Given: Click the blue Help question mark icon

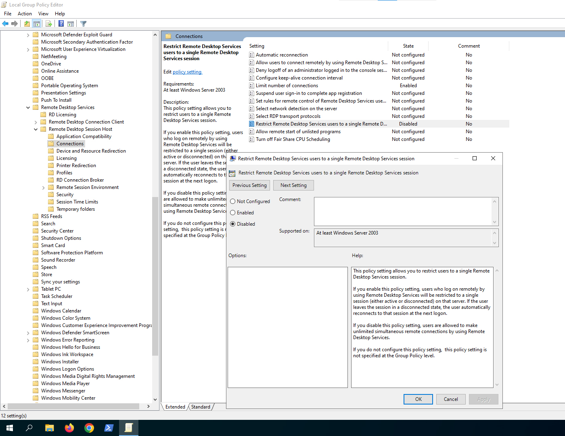Looking at the screenshot, I should [61, 24].
